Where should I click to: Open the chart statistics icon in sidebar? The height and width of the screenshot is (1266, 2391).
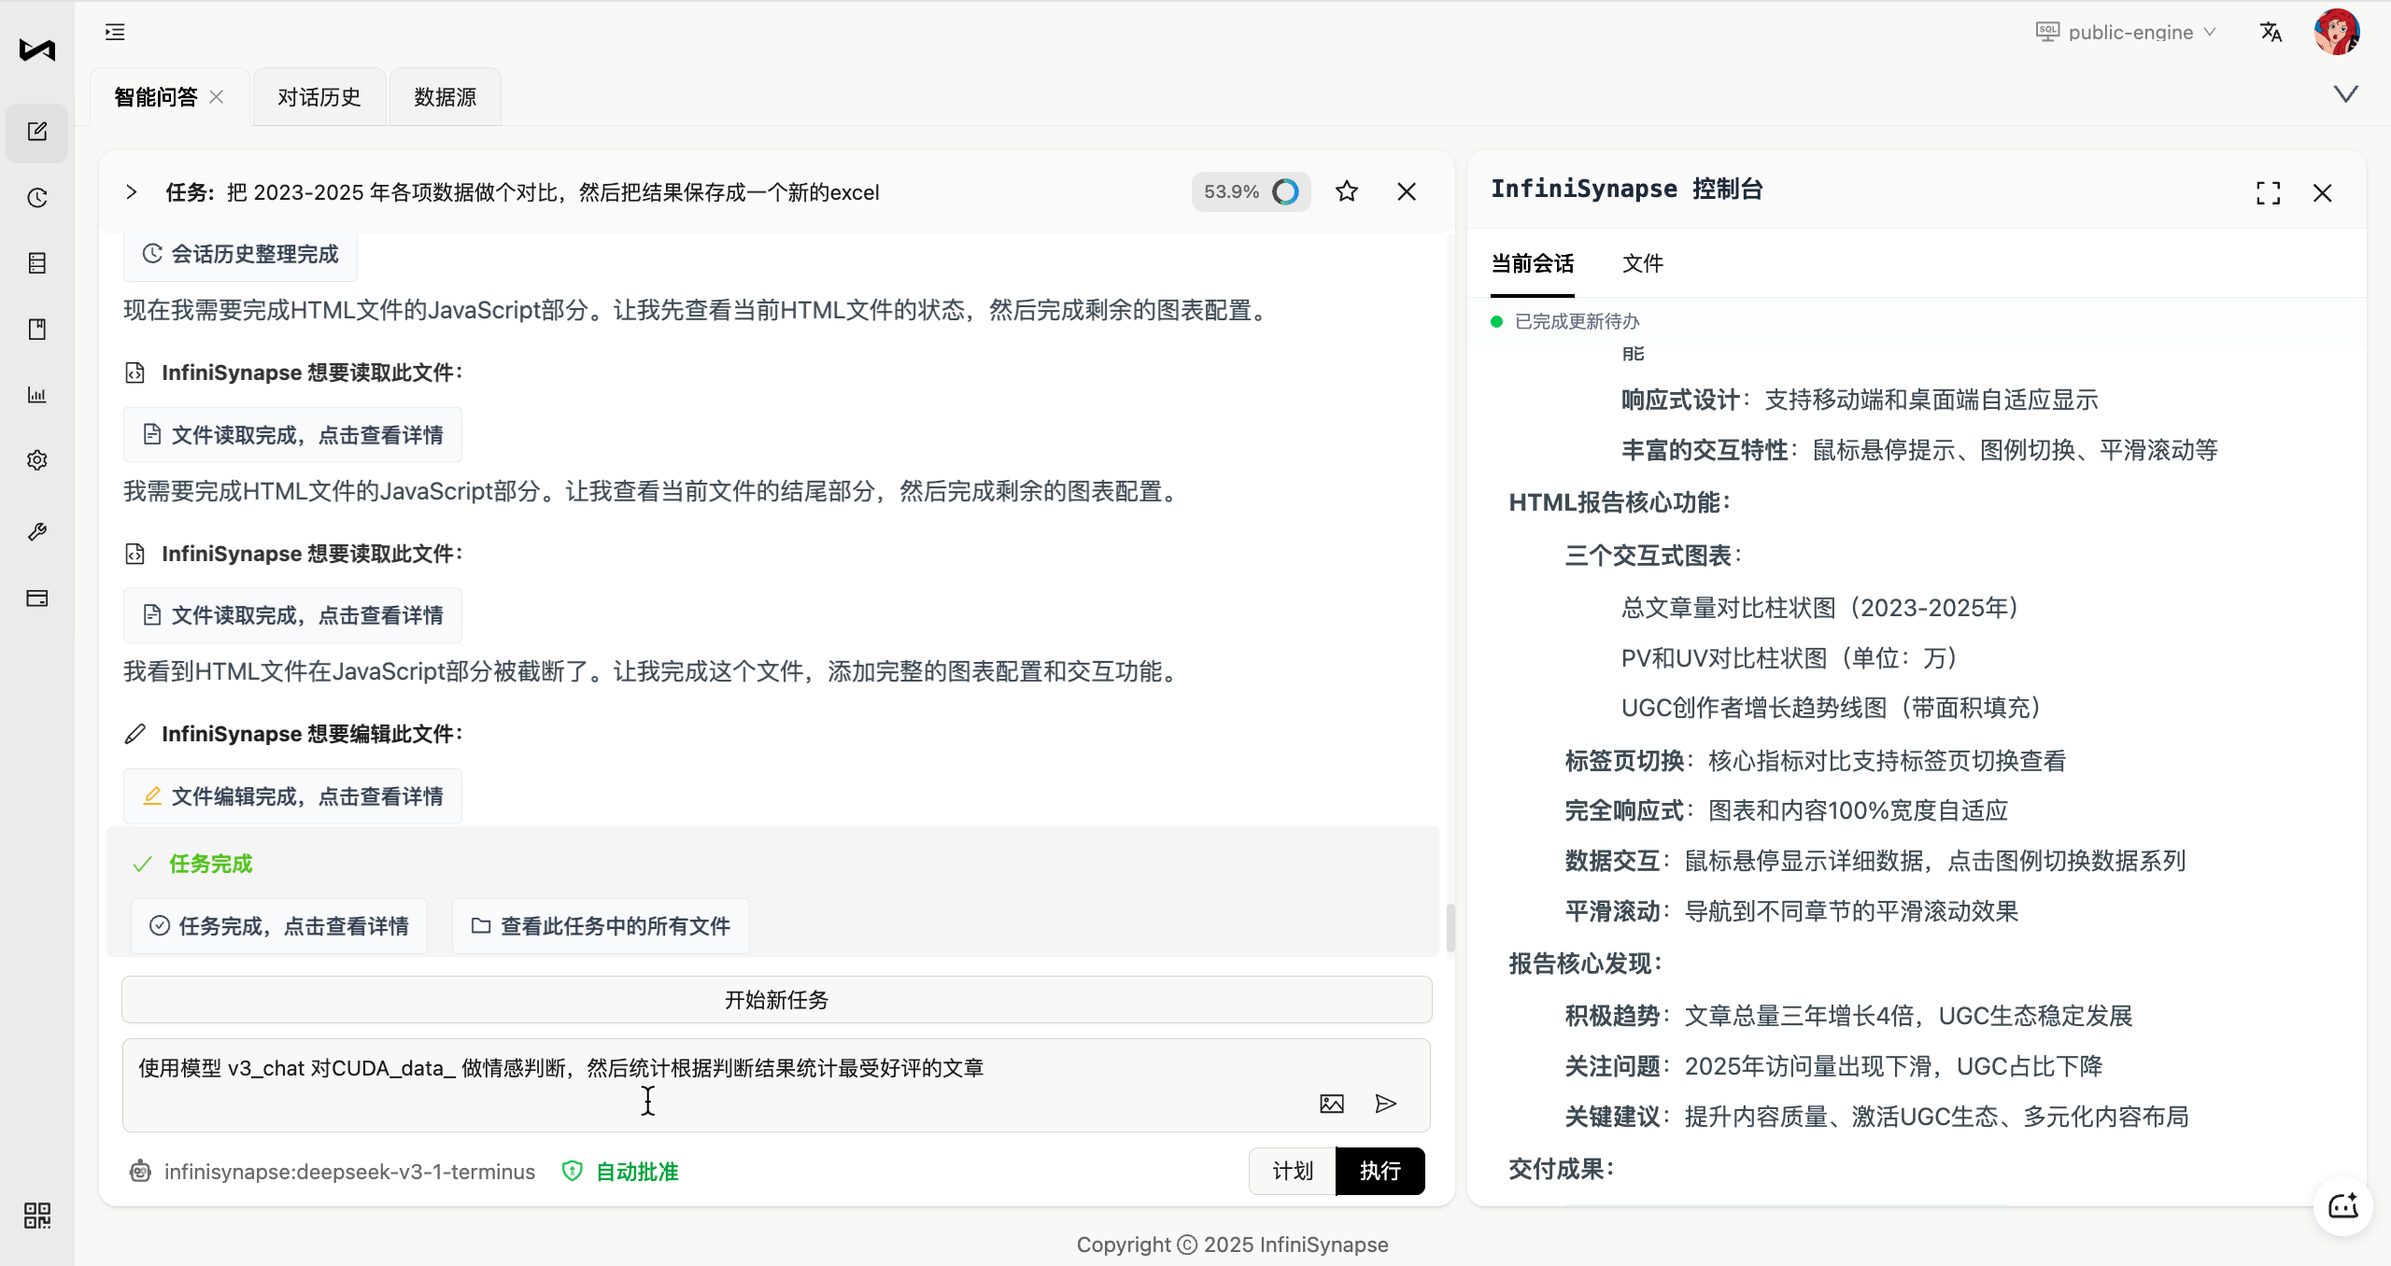(37, 395)
